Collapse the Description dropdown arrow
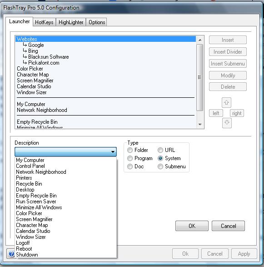Screen dimensions: 264x267 pos(113,151)
